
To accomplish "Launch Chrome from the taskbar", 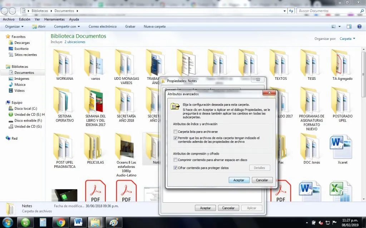I will coord(61,222).
